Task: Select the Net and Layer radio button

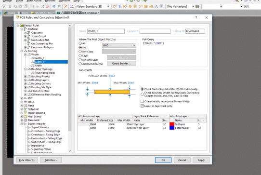Action: (x=80, y=60)
